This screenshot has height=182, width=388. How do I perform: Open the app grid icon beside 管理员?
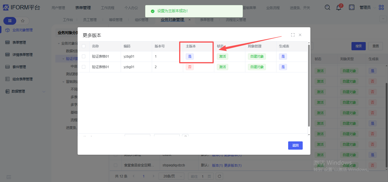click(x=381, y=7)
